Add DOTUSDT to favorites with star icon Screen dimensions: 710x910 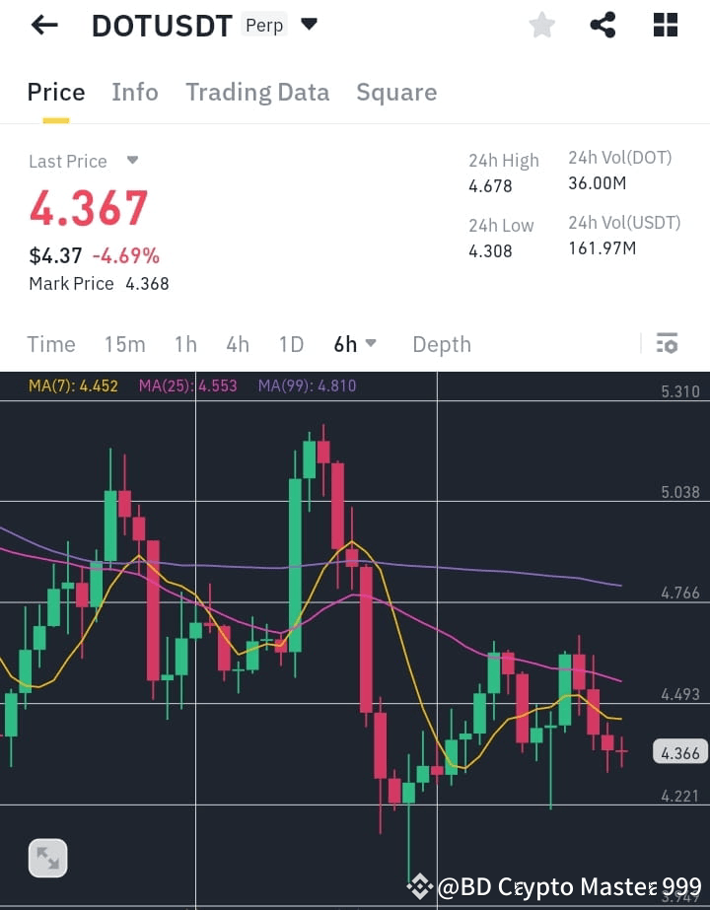pos(541,25)
